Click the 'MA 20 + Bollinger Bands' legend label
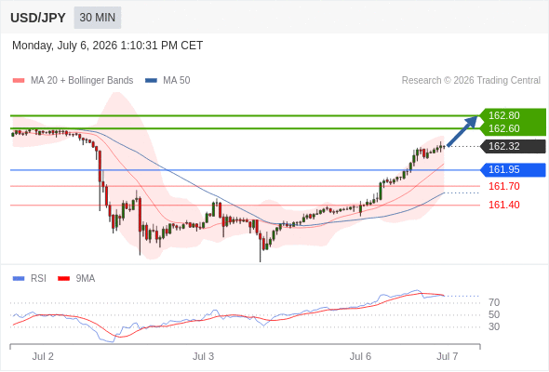The image size is (549, 372). 82,81
